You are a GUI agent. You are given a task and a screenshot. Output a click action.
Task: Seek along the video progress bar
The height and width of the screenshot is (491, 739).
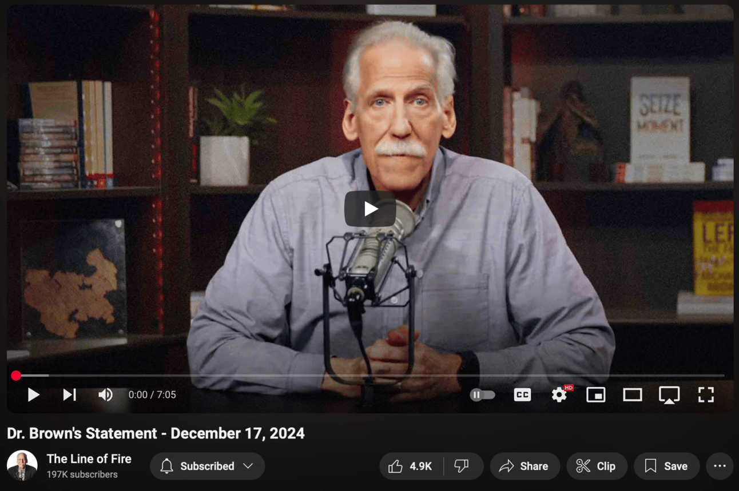[x=370, y=376]
